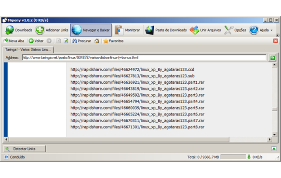The width and height of the screenshot is (281, 178).
Task: Click into the Address URL field
Action: [144, 58]
